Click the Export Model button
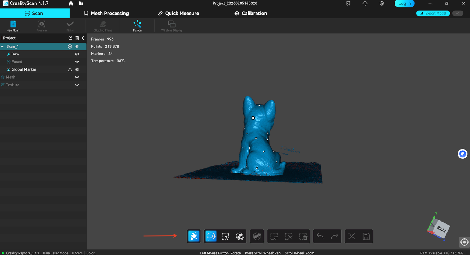 [x=433, y=14]
